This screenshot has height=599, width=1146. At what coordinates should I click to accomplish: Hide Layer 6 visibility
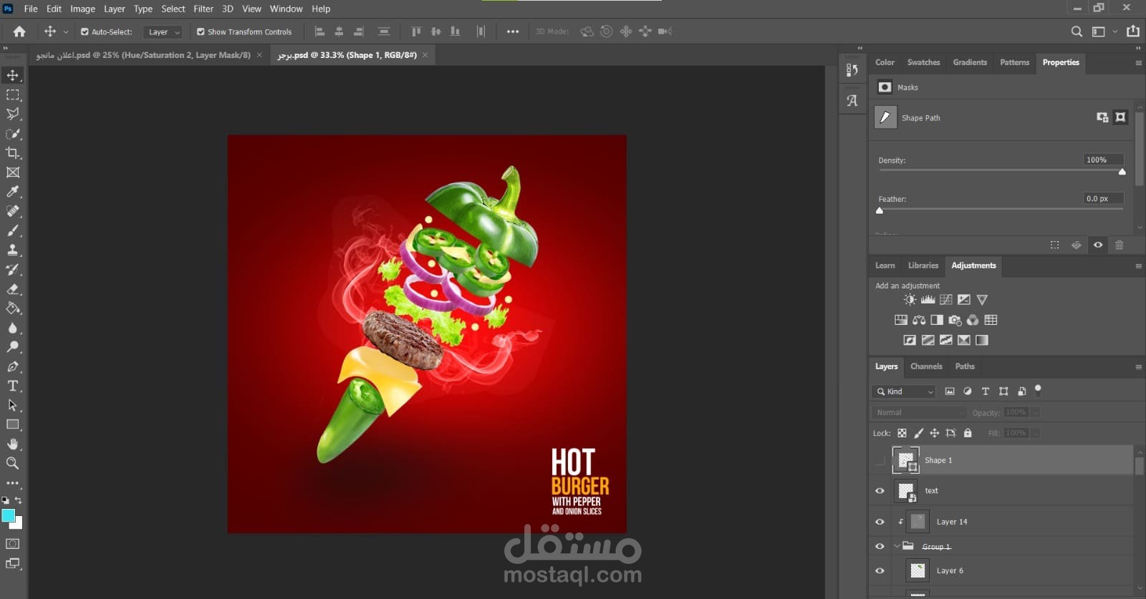(x=880, y=571)
